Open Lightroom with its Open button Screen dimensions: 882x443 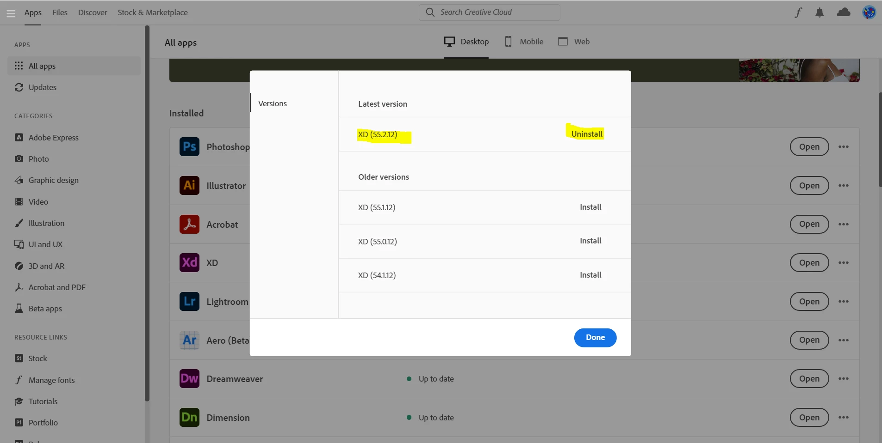809,301
